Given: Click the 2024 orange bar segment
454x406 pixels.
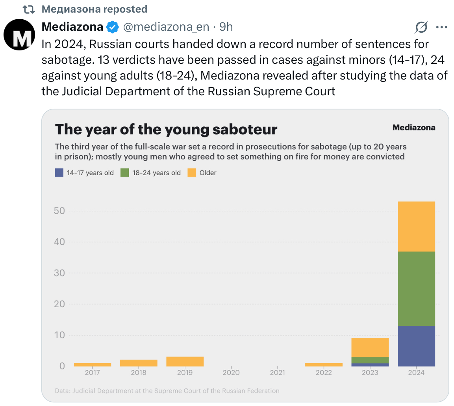Looking at the screenshot, I should (x=416, y=226).
